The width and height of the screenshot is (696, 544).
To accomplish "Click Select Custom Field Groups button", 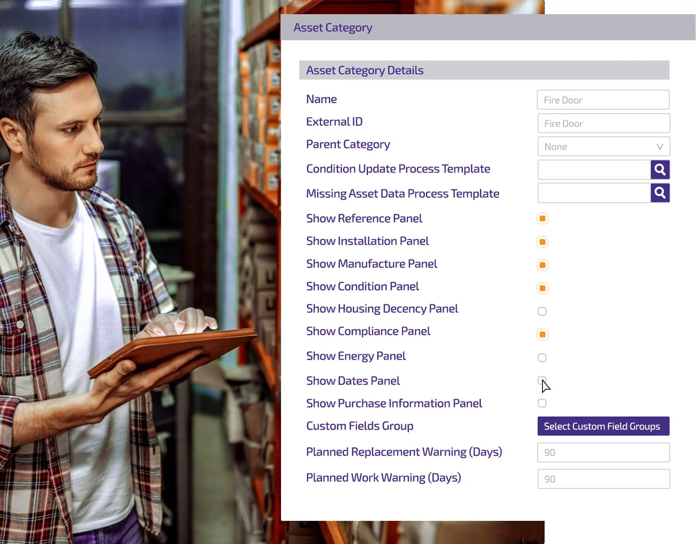I will click(603, 426).
